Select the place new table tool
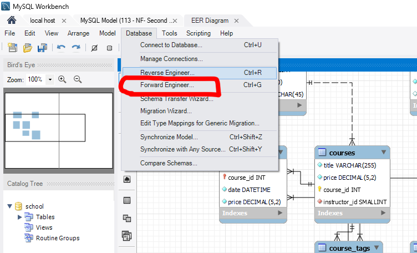 tap(127, 200)
